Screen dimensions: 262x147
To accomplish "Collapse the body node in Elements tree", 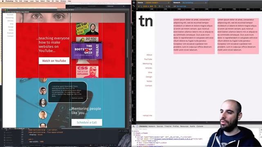I will (x=134, y=135).
